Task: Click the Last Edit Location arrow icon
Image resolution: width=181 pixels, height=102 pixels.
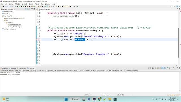Action: point(64,7)
